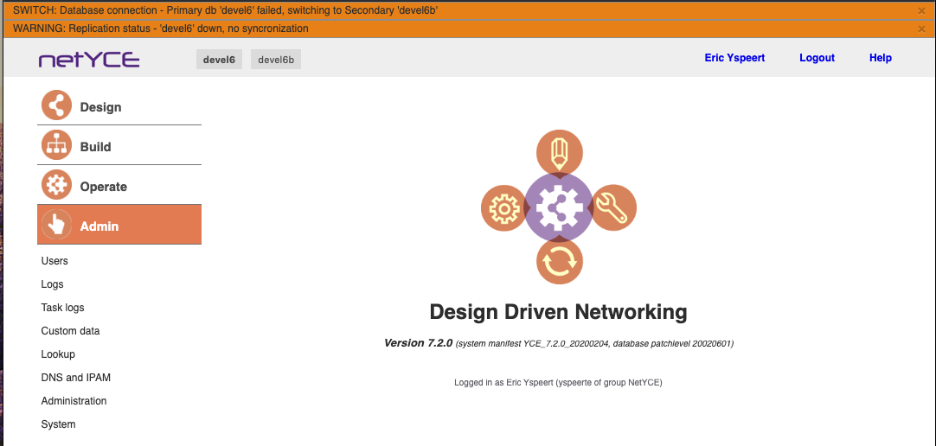Click the purple center gear logo icon
Screen dimensions: 936x446
point(559,207)
